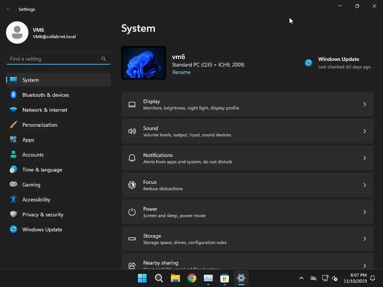The width and height of the screenshot is (383, 287).
Task: Select the Privacy & security label
Action: coord(43,215)
